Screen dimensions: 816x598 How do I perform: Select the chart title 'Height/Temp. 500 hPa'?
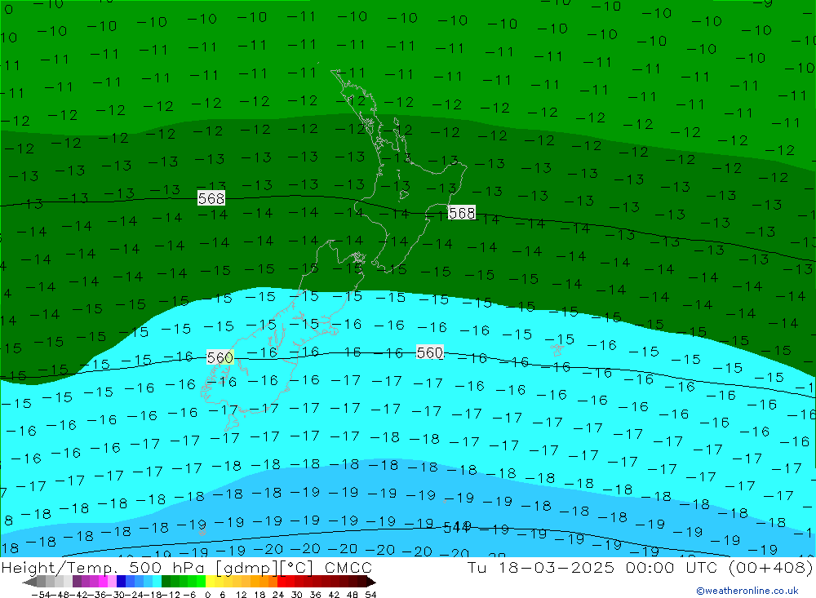tap(104, 567)
